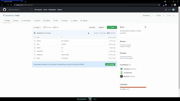180x101 pixels.
Task: Click the Add a README button
Action: click(110, 64)
